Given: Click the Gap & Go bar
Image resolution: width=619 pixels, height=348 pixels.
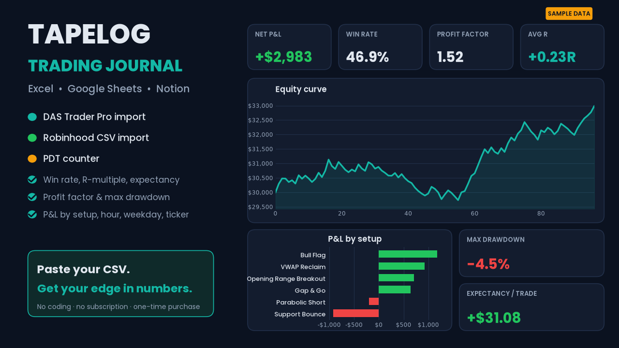Looking at the screenshot, I should [x=395, y=290].
